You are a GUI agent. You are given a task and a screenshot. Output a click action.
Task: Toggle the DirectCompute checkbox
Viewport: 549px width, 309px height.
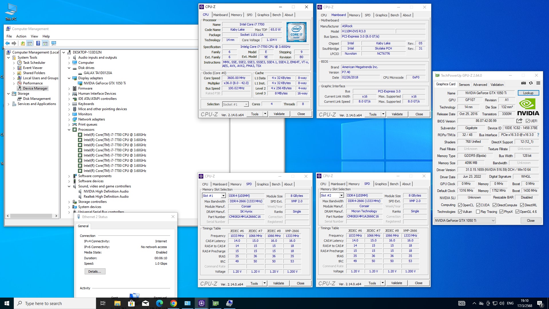tap(494, 205)
